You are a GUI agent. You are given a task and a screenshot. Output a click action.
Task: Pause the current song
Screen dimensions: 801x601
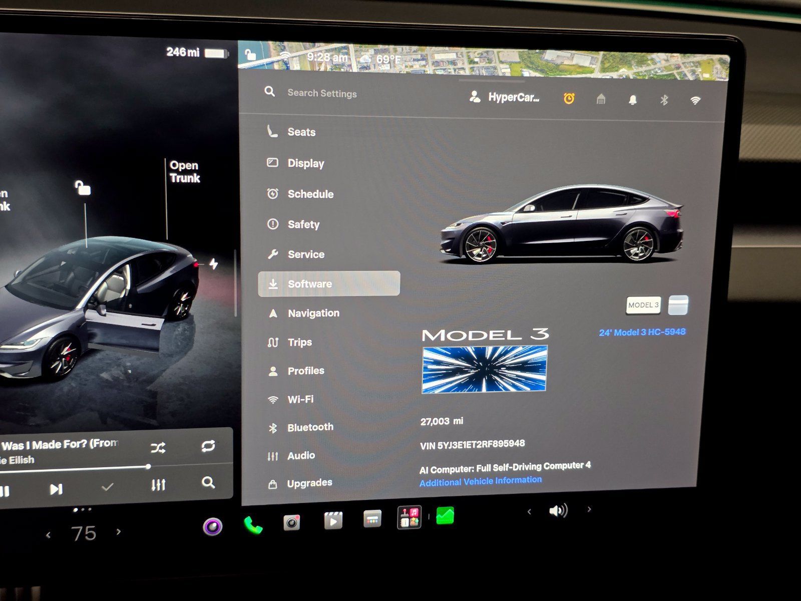pyautogui.click(x=5, y=491)
